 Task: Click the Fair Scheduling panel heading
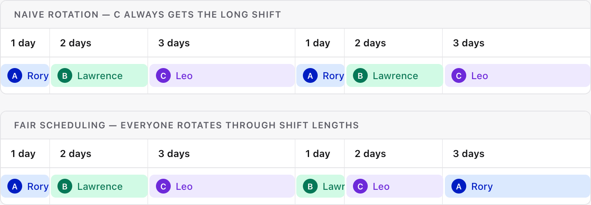tap(186, 125)
